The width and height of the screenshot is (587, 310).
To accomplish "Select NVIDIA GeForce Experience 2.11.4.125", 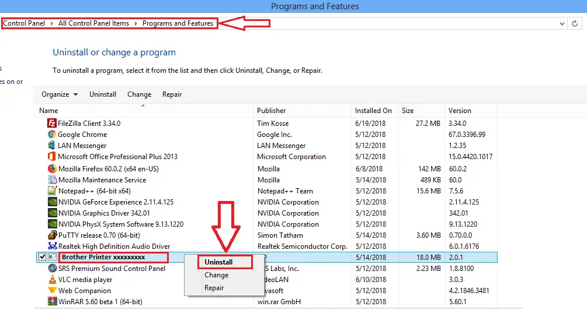I will coord(116,202).
